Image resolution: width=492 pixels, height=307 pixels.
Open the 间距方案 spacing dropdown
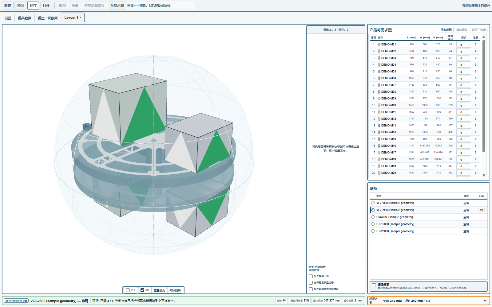tap(435, 301)
